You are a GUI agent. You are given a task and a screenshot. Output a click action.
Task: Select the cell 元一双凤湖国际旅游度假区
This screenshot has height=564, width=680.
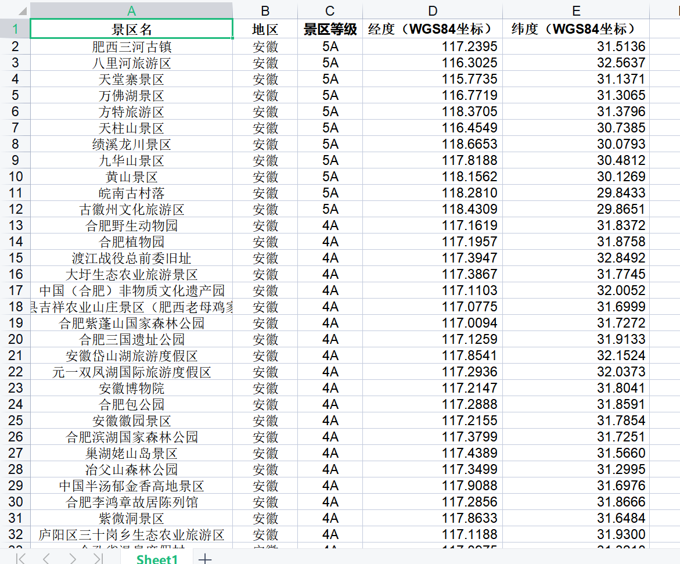131,372
